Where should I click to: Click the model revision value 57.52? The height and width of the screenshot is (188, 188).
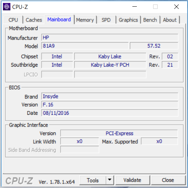point(154,46)
